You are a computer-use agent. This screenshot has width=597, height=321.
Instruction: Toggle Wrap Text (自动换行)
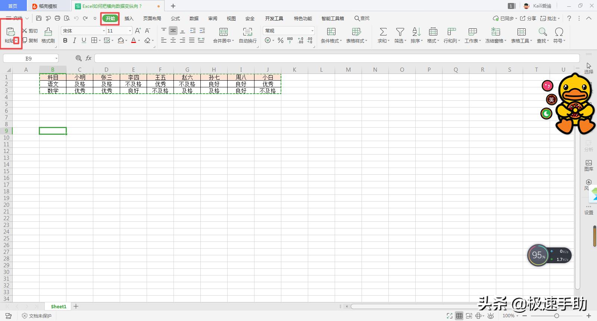[247, 32]
